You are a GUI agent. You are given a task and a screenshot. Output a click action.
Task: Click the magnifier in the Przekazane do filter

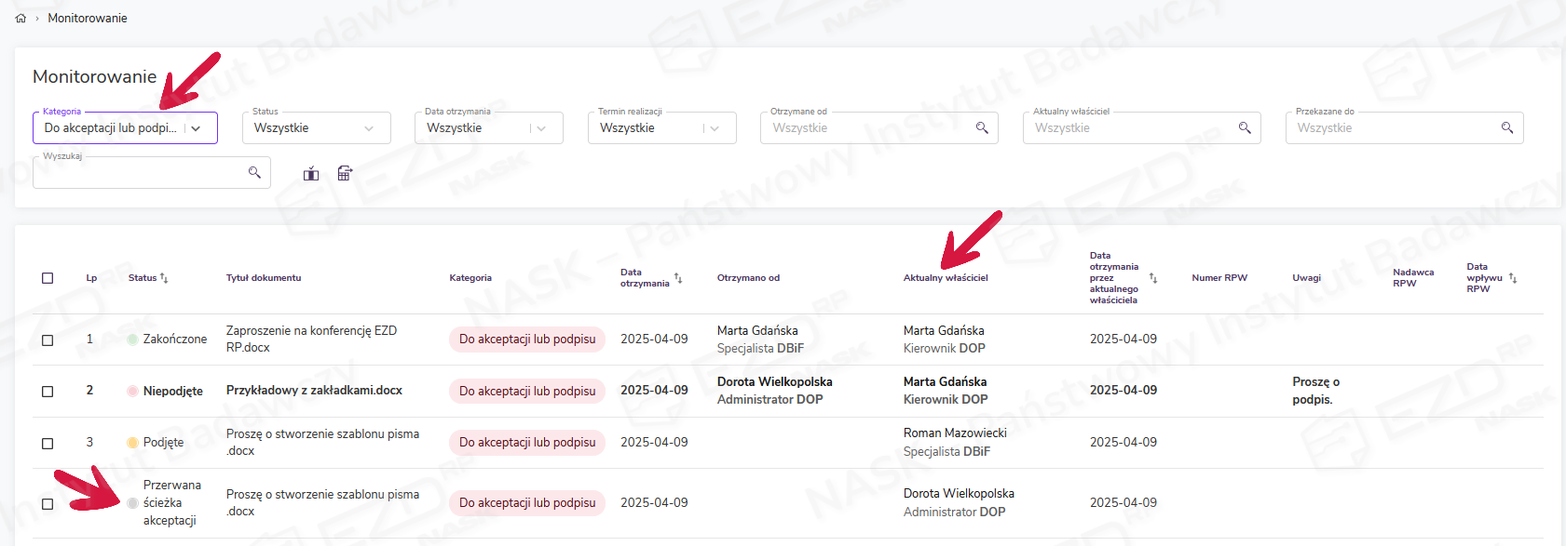tap(1507, 128)
